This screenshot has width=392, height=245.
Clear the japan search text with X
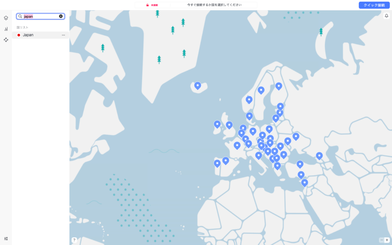point(61,16)
